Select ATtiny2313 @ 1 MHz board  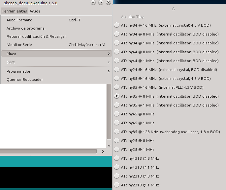pyautogui.click(x=169, y=185)
